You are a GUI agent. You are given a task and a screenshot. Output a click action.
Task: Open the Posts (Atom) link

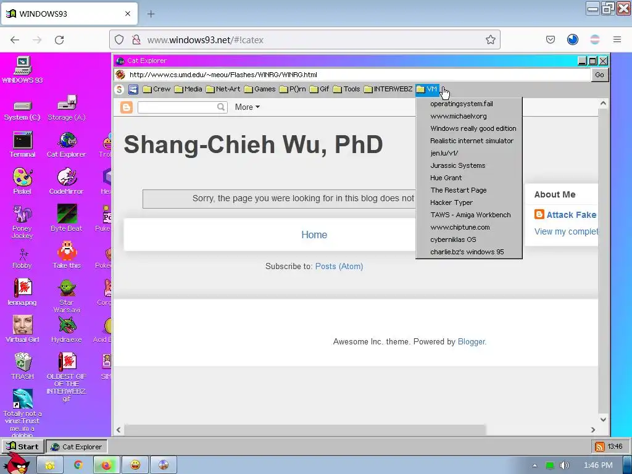point(339,267)
